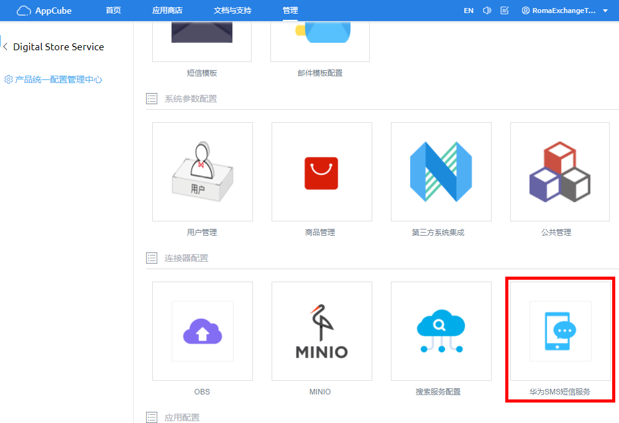The width and height of the screenshot is (619, 423).
Task: Open the MINIO flamingo logo card
Action: pyautogui.click(x=322, y=331)
